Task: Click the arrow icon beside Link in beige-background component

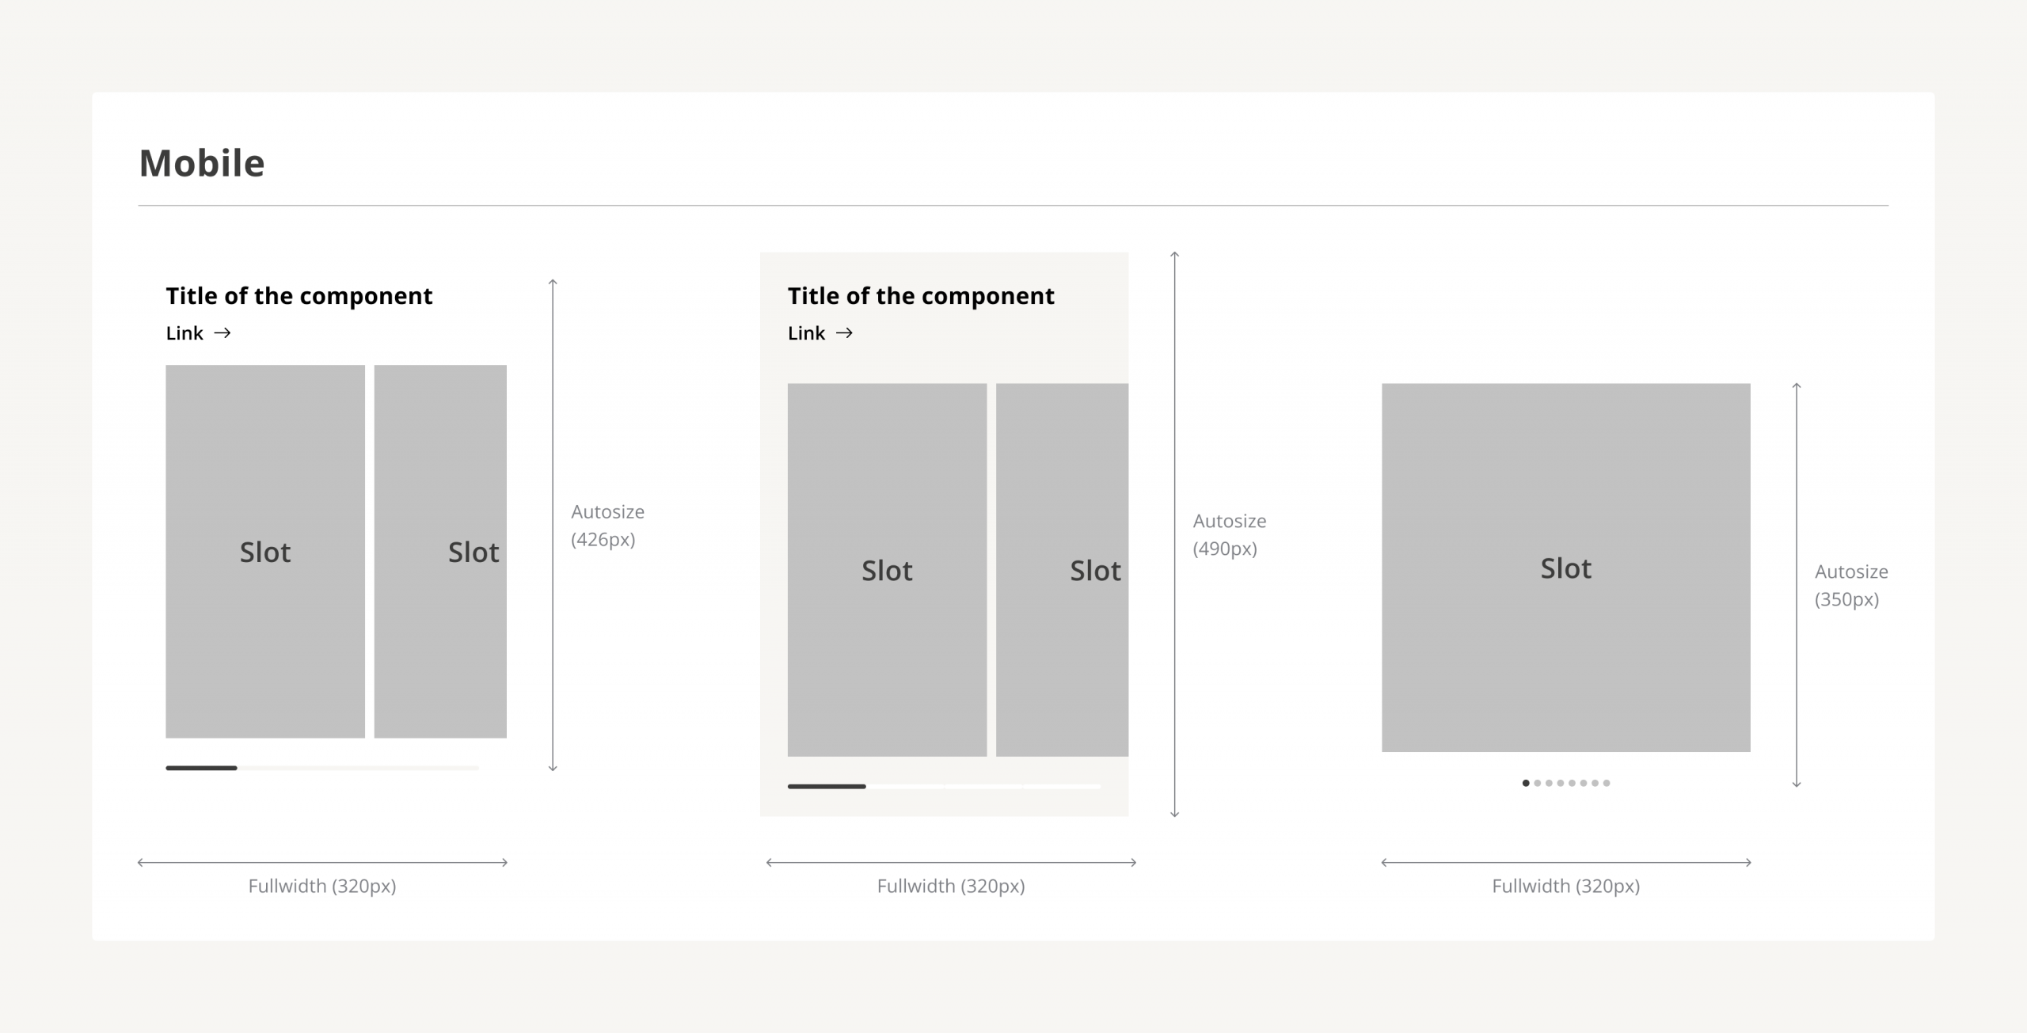Action: 844,333
